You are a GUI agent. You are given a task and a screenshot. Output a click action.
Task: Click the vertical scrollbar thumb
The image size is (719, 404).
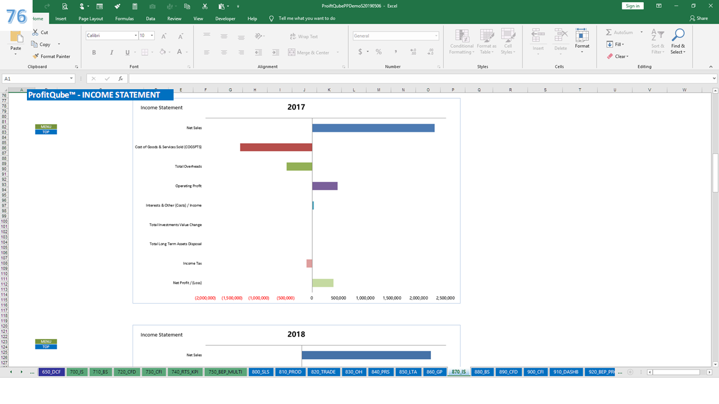[x=715, y=173]
